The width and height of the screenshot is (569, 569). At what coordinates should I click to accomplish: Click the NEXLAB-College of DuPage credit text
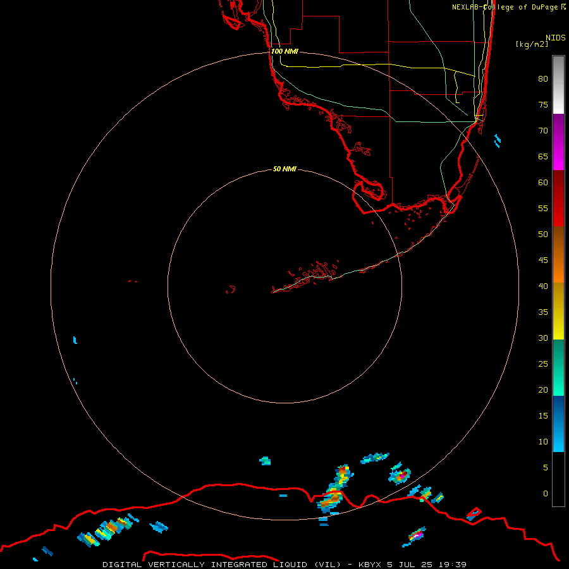tap(508, 7)
